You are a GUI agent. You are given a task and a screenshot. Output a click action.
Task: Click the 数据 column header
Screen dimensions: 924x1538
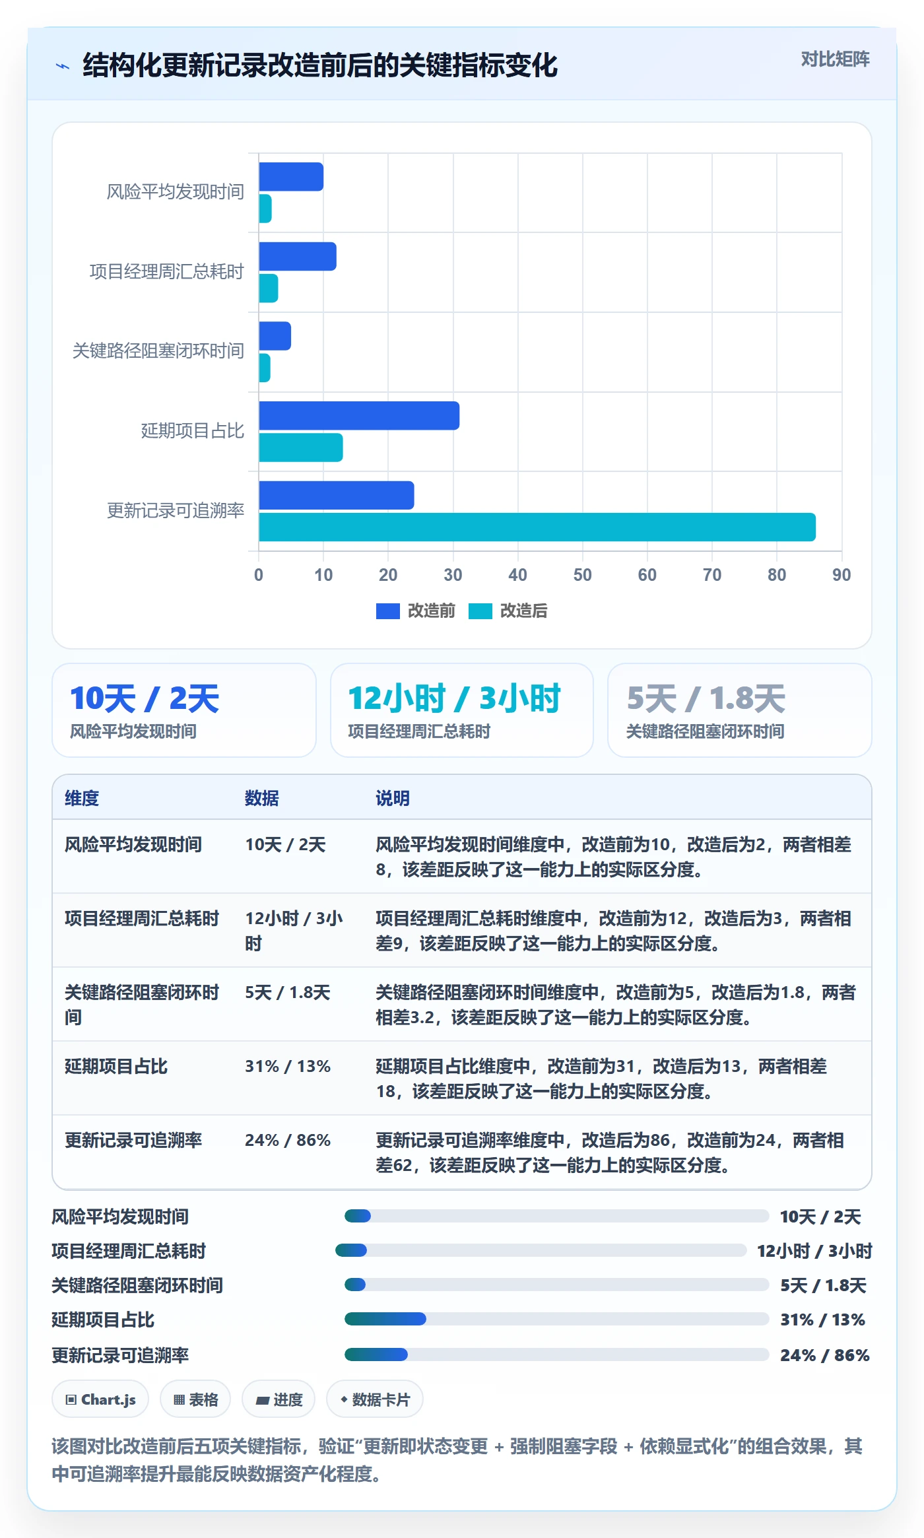pos(262,798)
